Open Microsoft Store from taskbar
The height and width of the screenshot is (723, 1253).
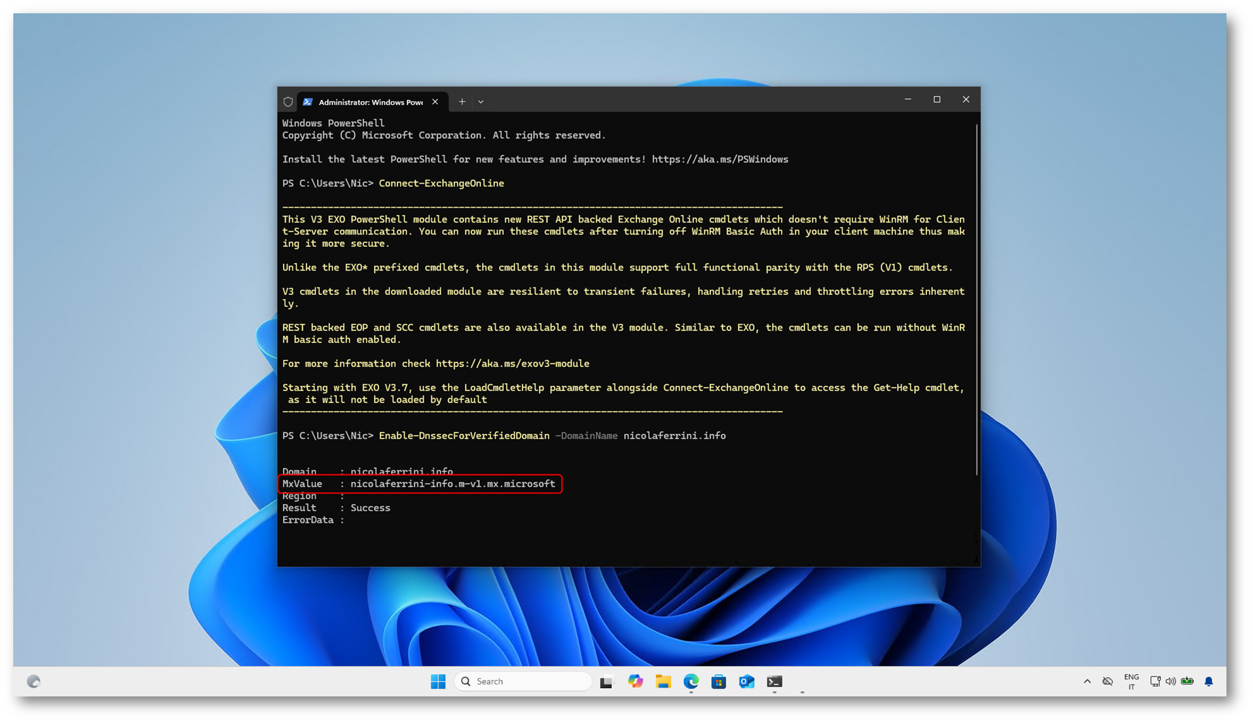719,681
